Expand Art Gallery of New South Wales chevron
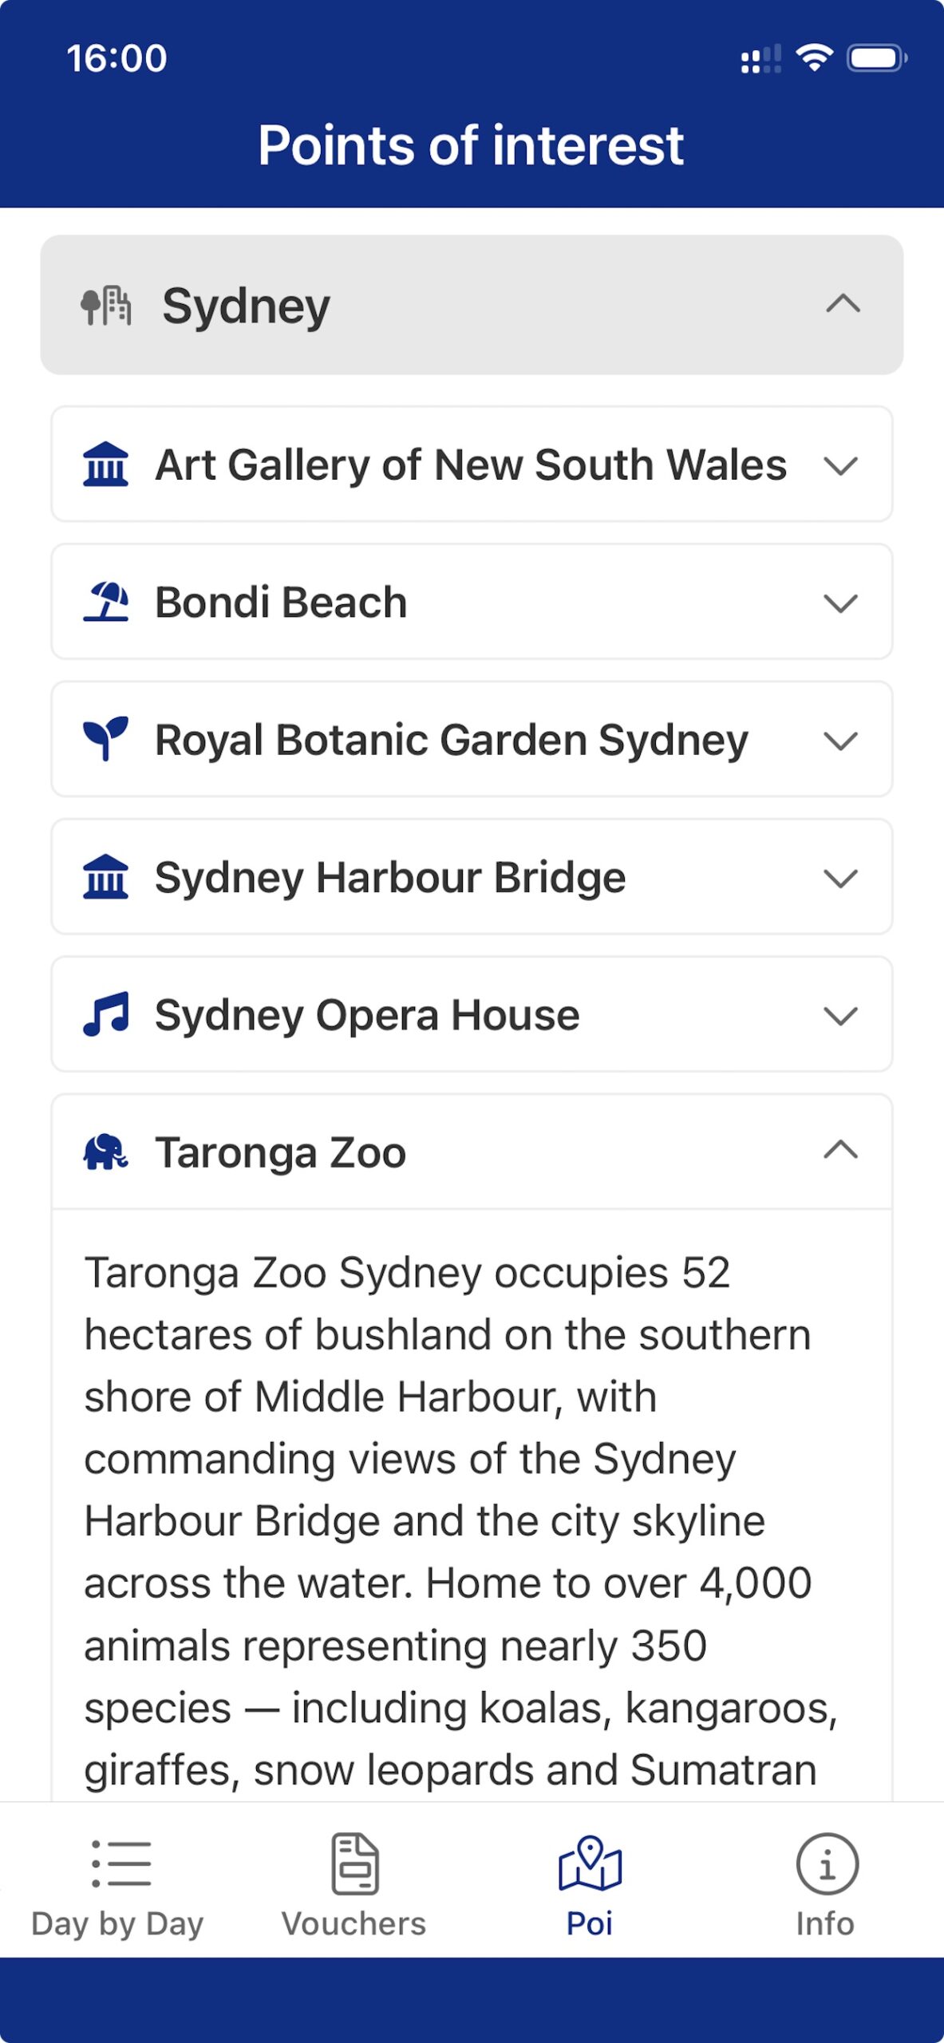 pos(840,465)
